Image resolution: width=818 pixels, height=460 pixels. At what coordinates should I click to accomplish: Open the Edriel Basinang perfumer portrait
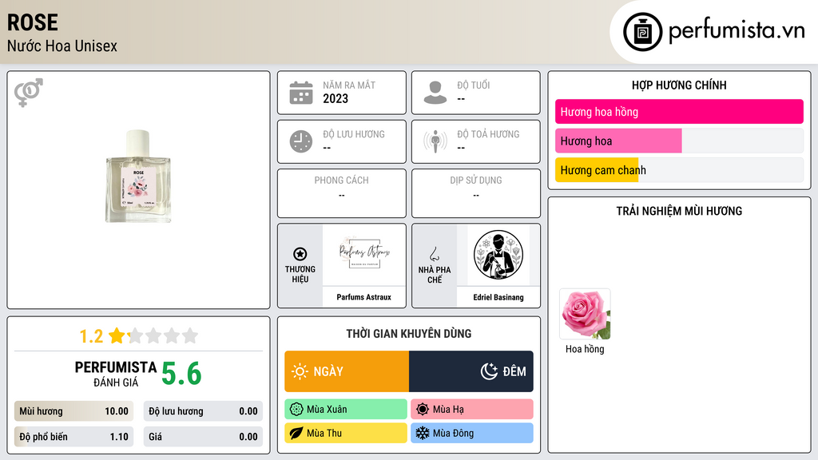498,255
